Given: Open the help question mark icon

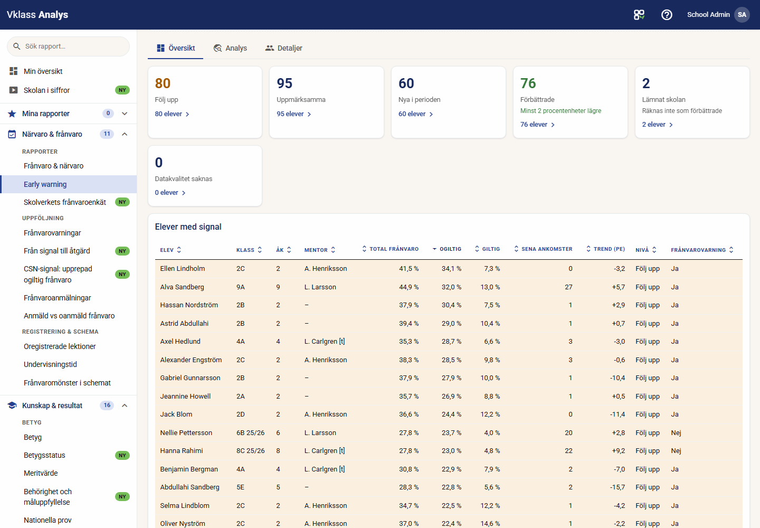Looking at the screenshot, I should pyautogui.click(x=667, y=15).
